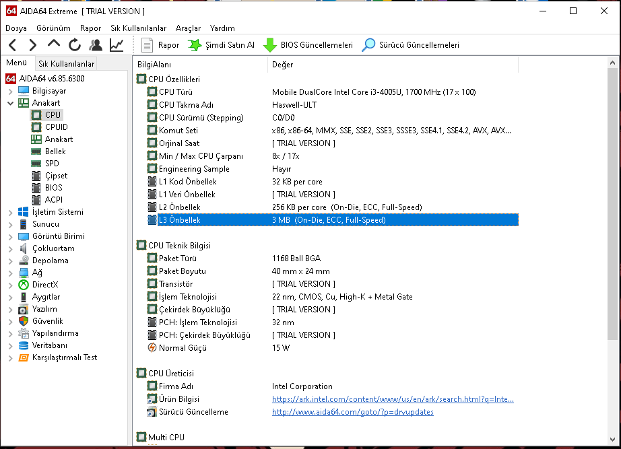This screenshot has width=621, height=449.
Task: Refresh the current page
Action: pos(75,45)
